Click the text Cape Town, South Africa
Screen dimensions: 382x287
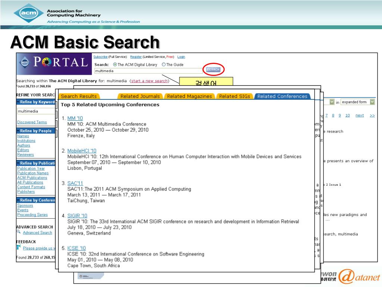coord(94,266)
